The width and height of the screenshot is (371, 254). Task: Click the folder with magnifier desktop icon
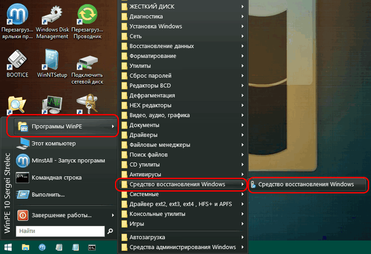(17, 105)
